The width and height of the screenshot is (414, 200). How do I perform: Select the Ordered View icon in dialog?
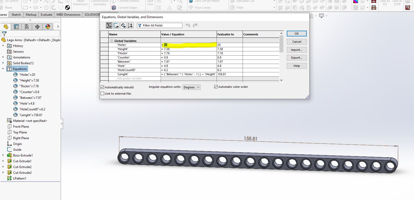click(x=130, y=25)
